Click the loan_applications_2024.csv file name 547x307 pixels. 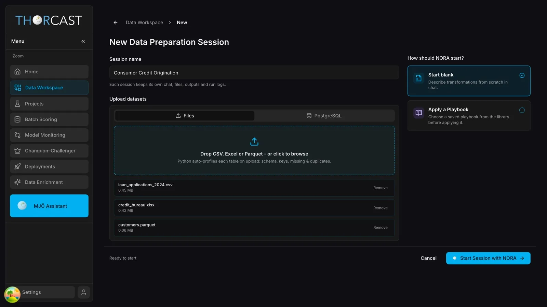(145, 185)
